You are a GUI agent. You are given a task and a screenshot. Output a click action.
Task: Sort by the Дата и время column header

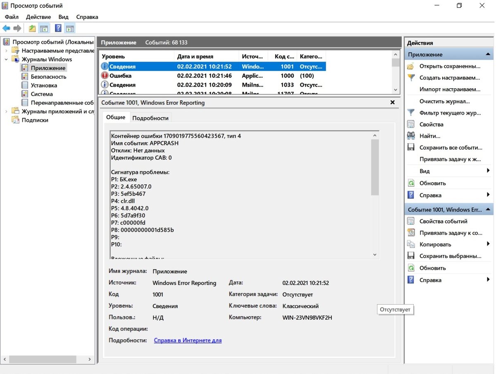click(207, 56)
